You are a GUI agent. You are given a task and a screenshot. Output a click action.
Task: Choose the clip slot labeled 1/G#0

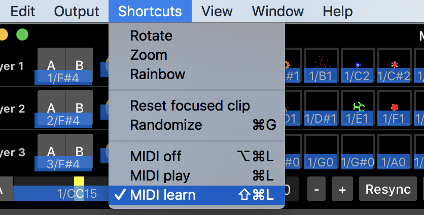358,152
